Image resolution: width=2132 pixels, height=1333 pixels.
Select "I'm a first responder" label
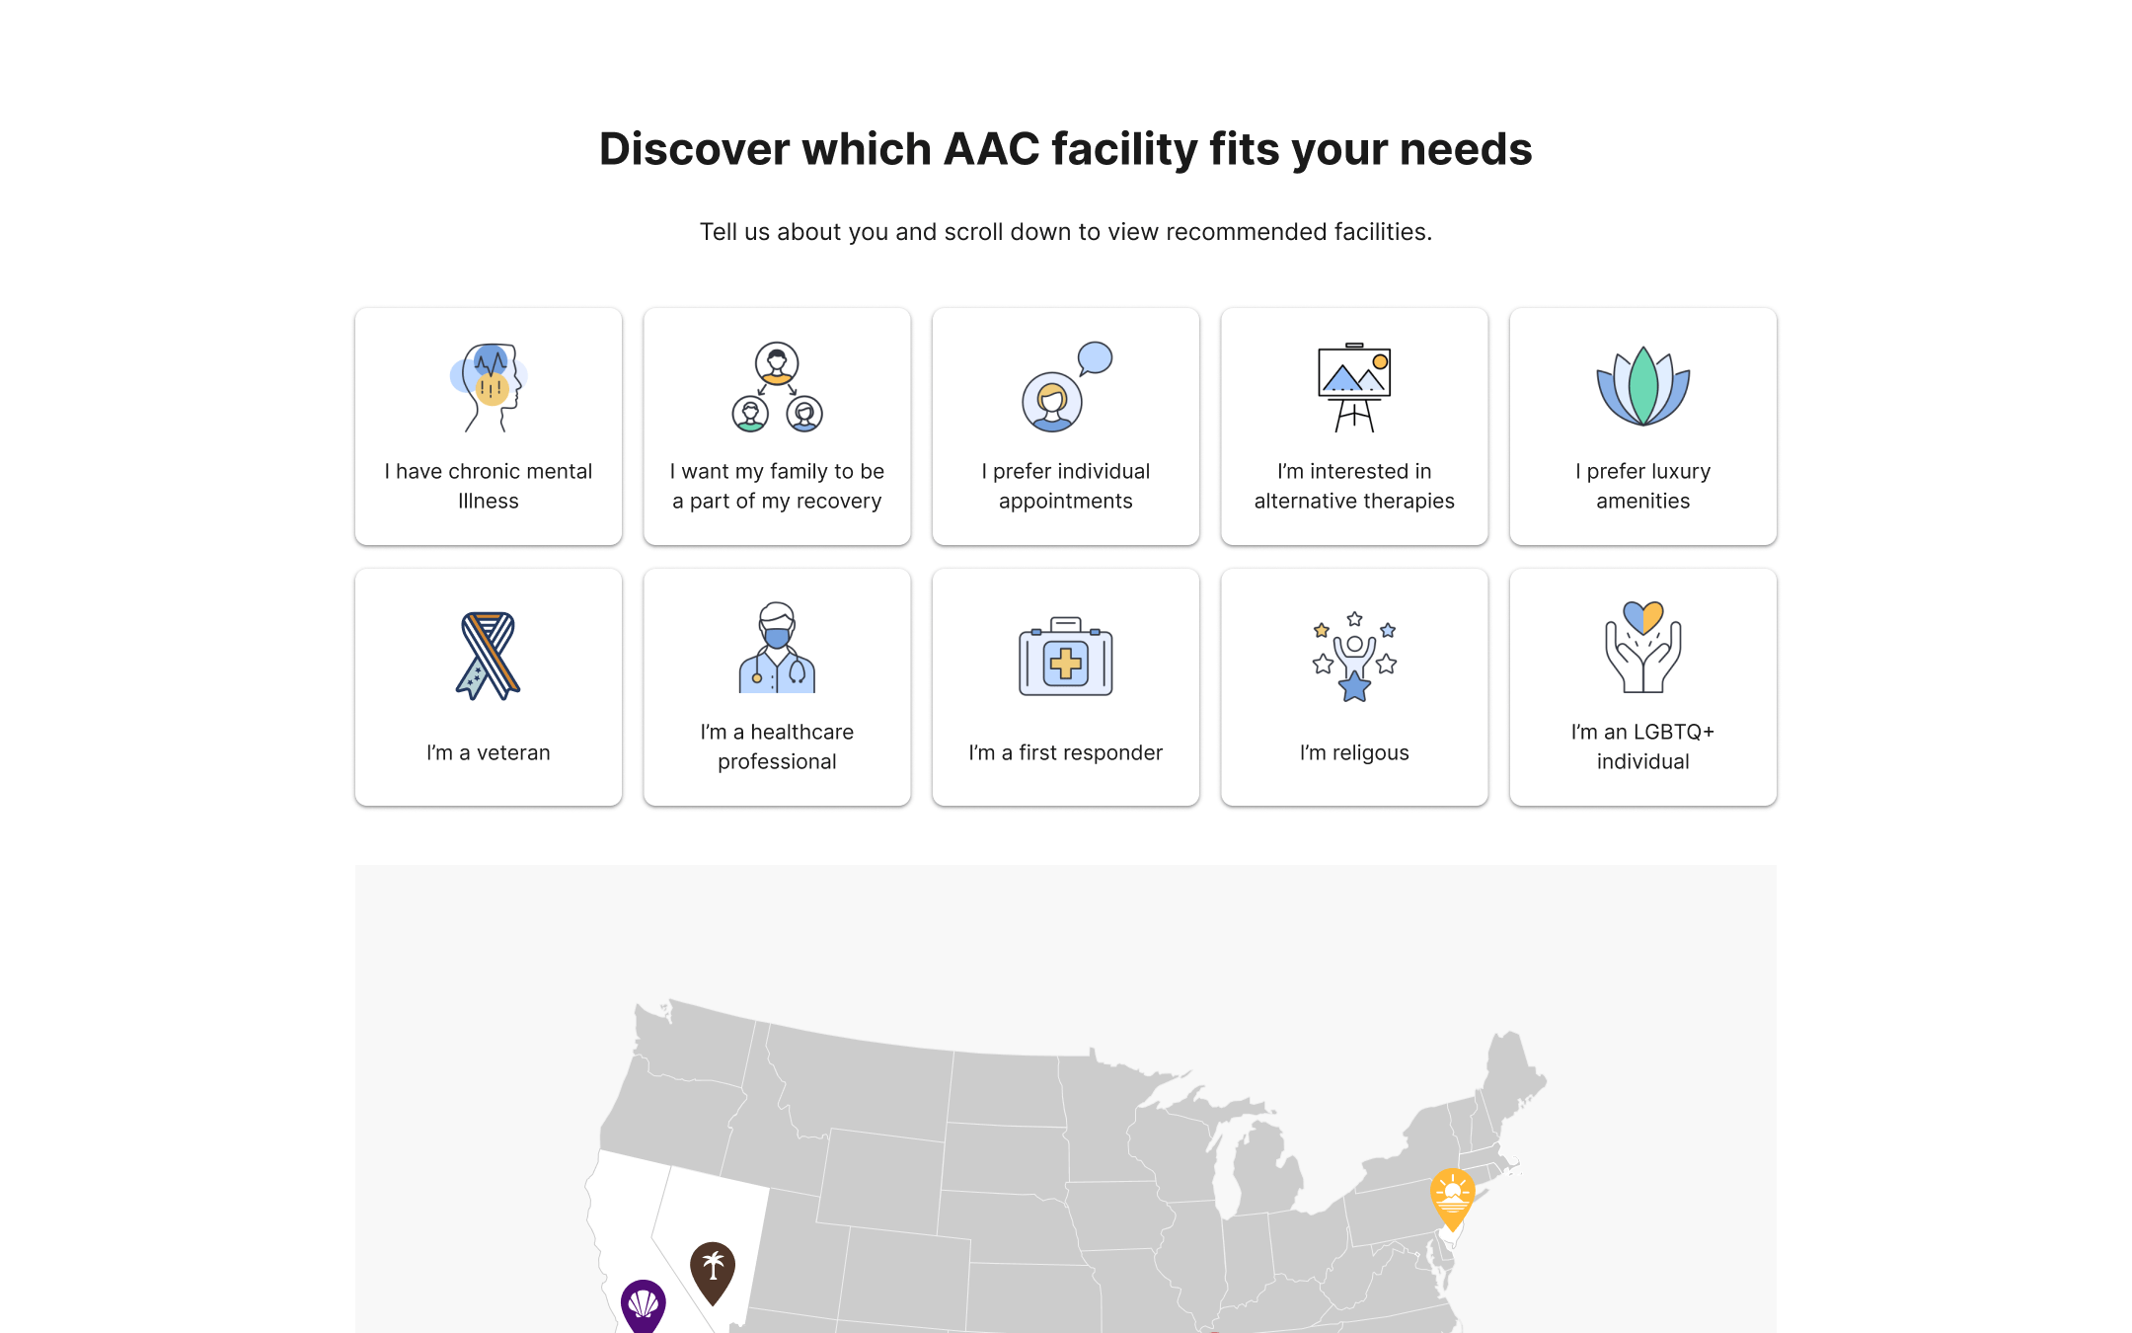click(x=1066, y=752)
